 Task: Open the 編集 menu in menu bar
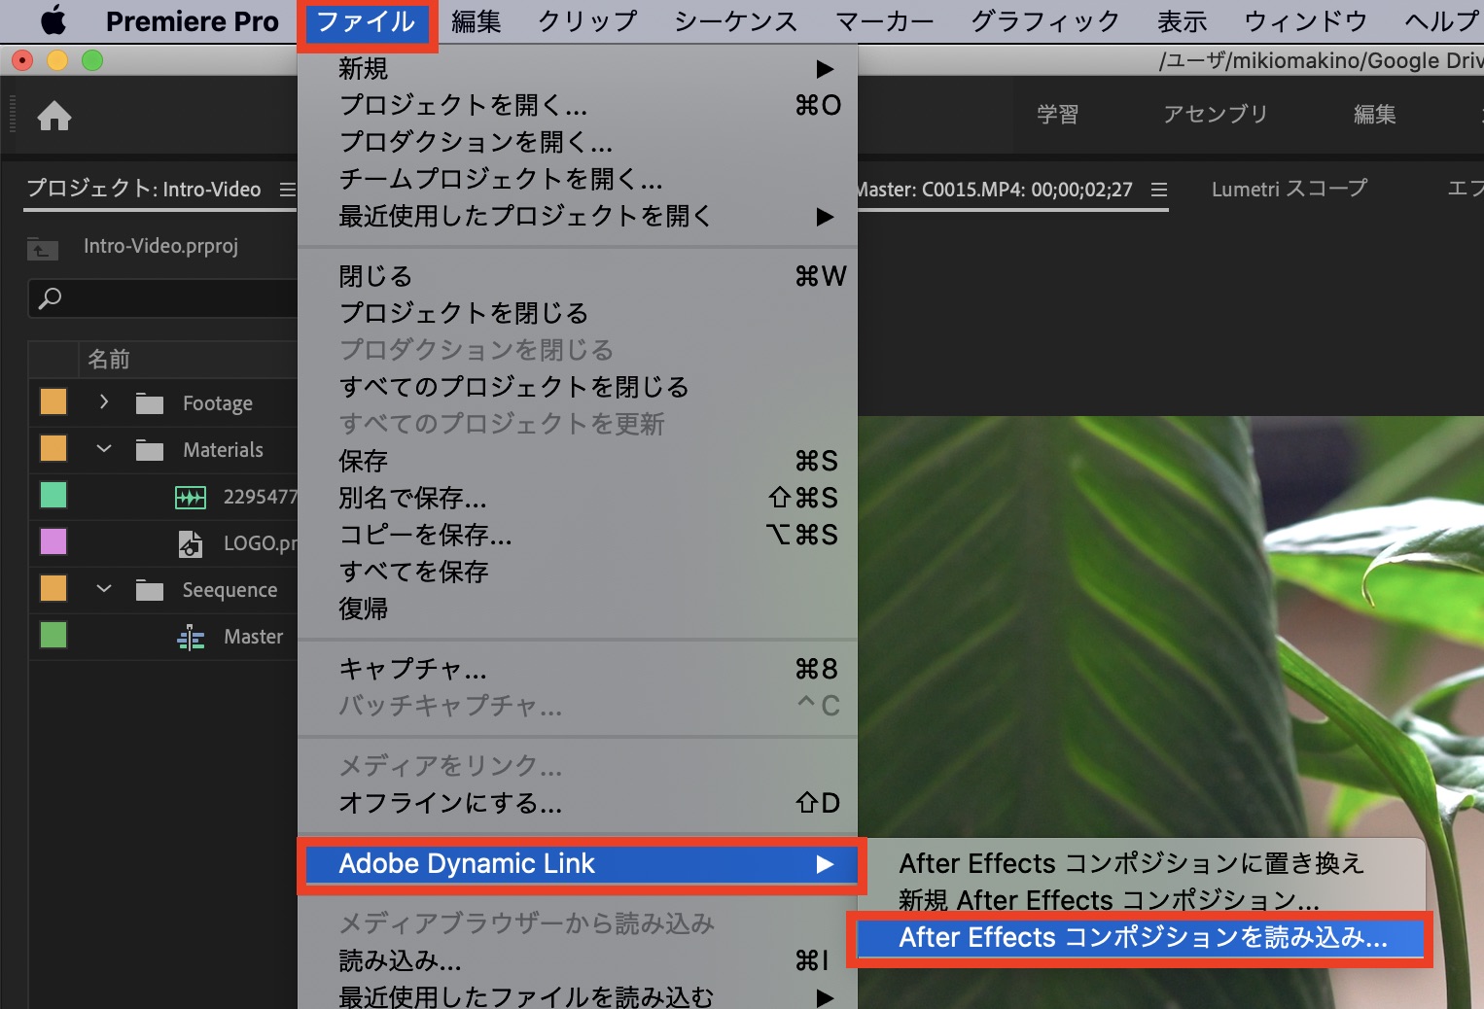(477, 21)
